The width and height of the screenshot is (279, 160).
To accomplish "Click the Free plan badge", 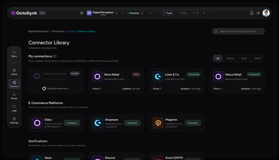I will (42, 13).
